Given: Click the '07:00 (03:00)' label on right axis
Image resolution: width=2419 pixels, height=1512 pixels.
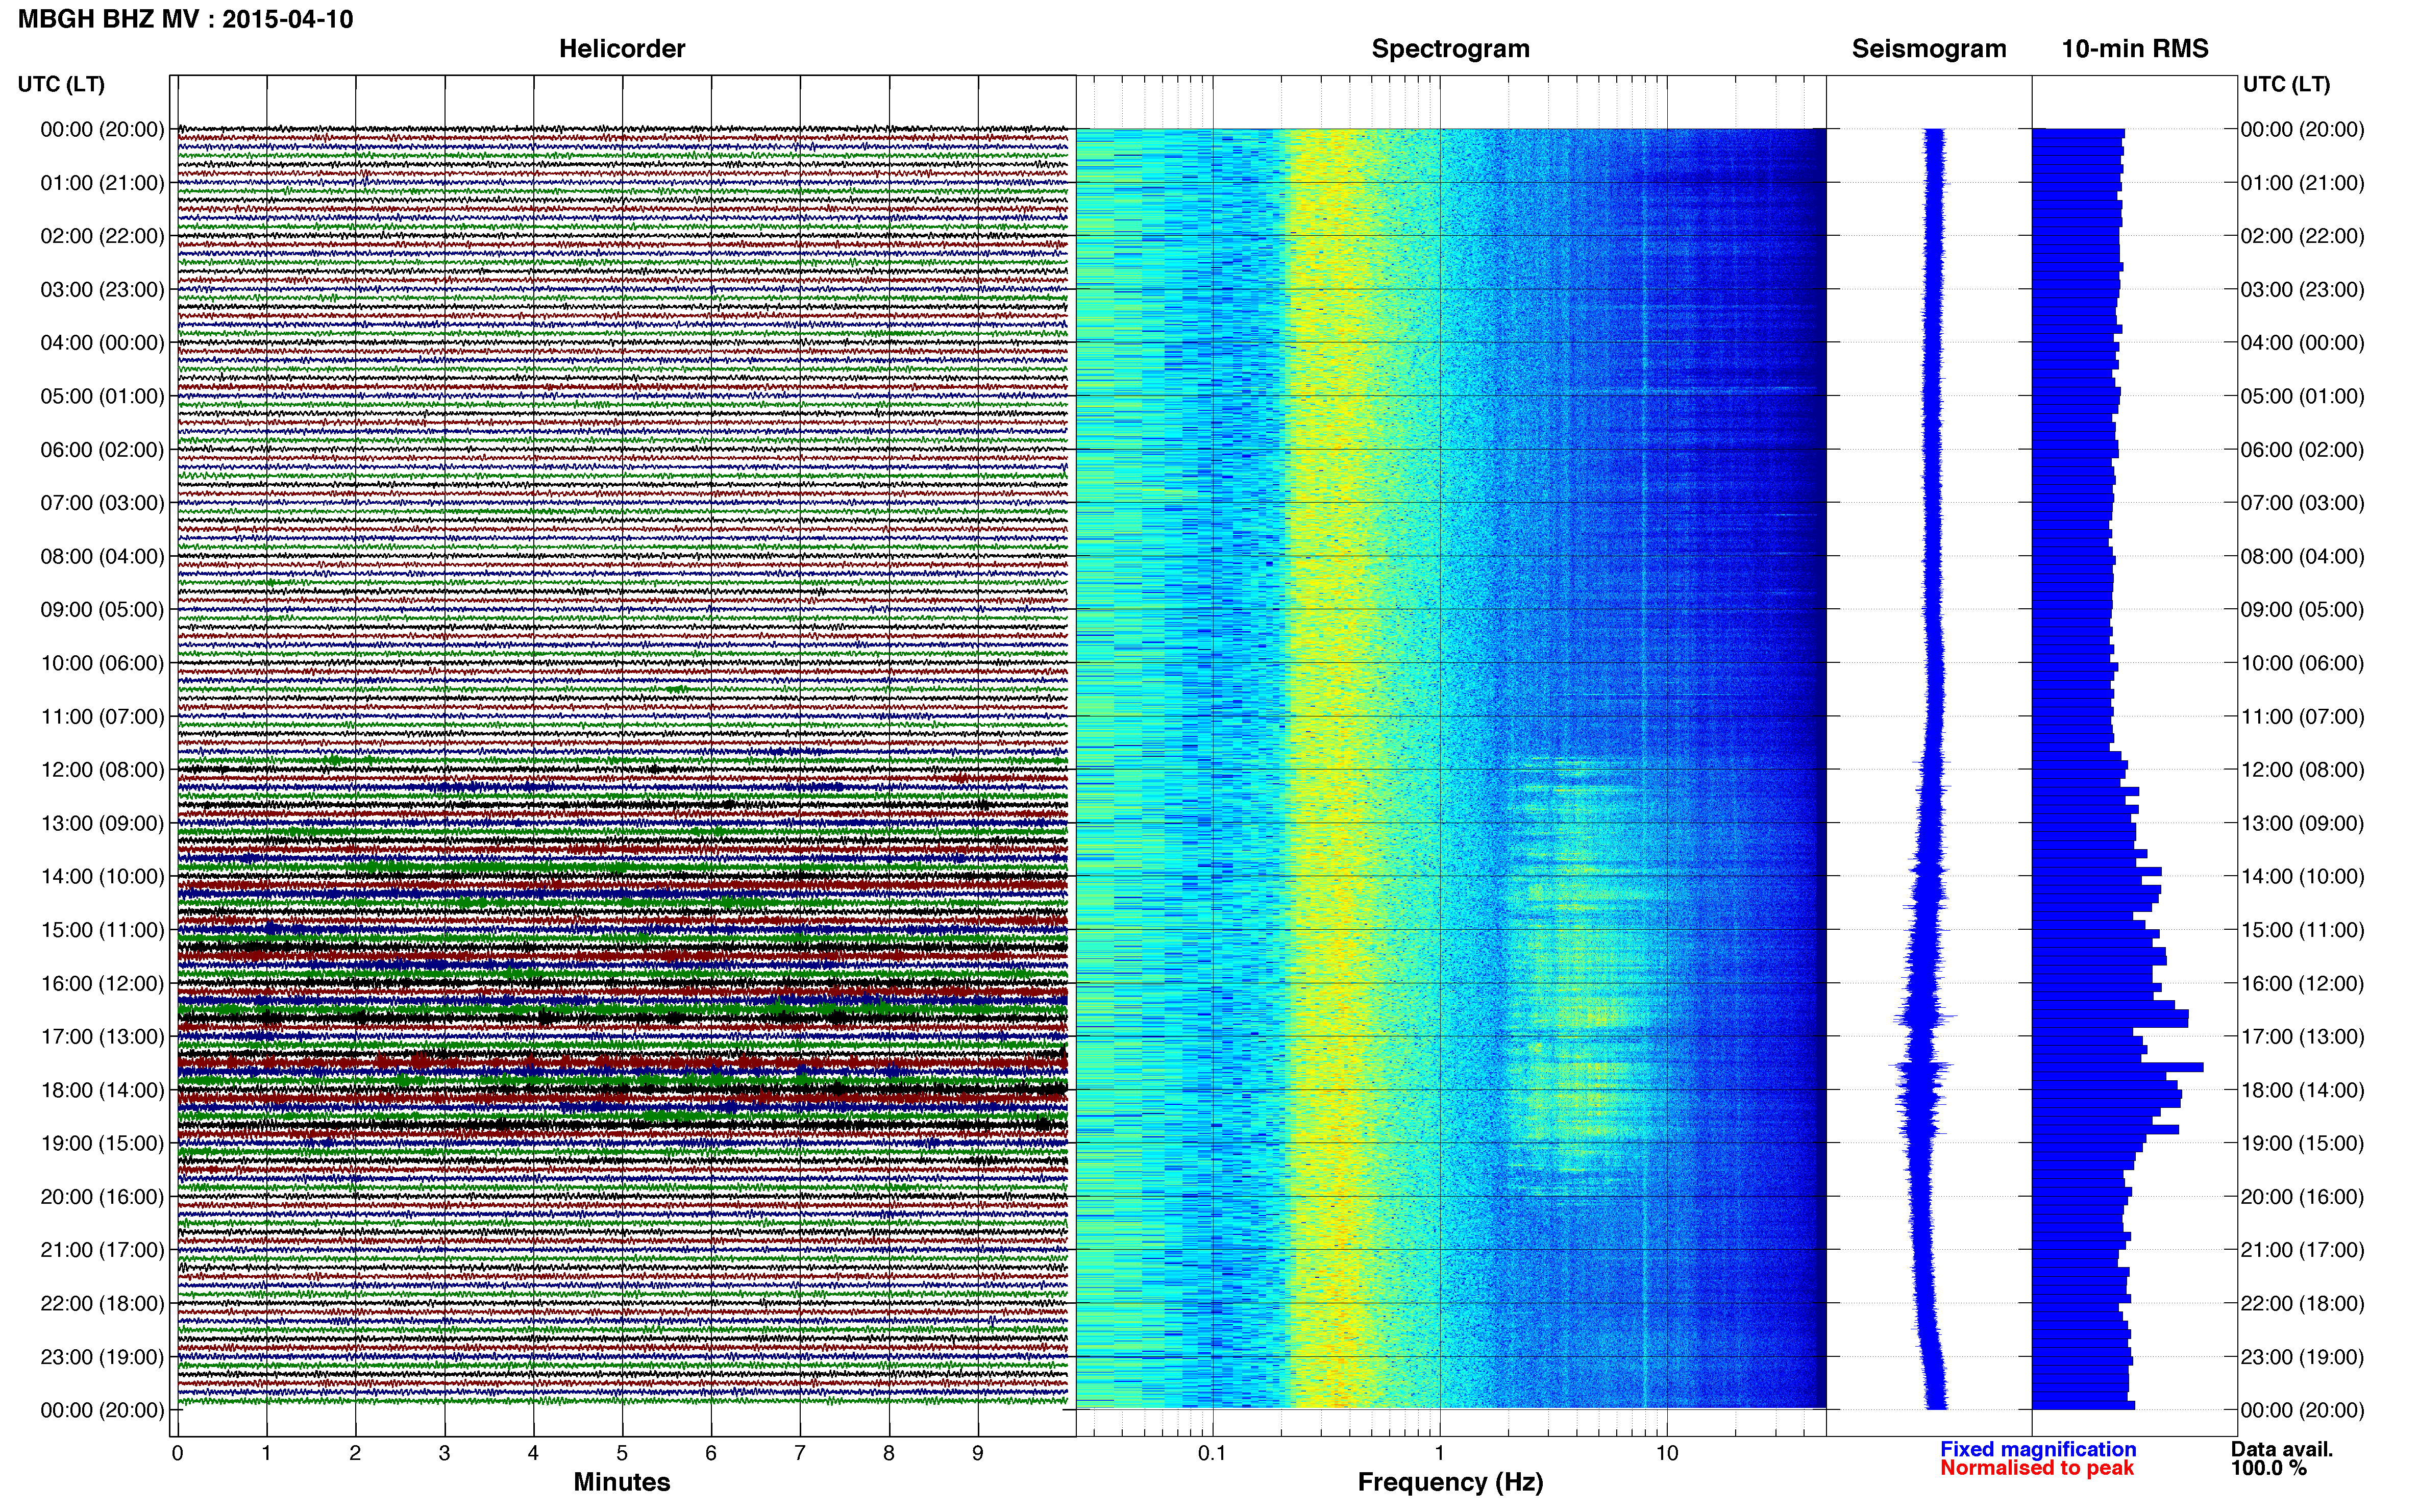Looking at the screenshot, I should tap(2302, 503).
